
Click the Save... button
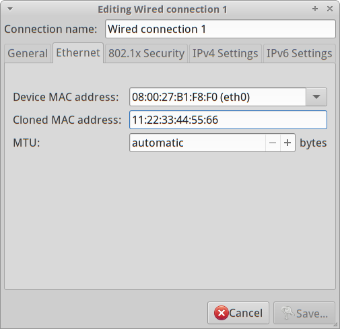coord(304,313)
